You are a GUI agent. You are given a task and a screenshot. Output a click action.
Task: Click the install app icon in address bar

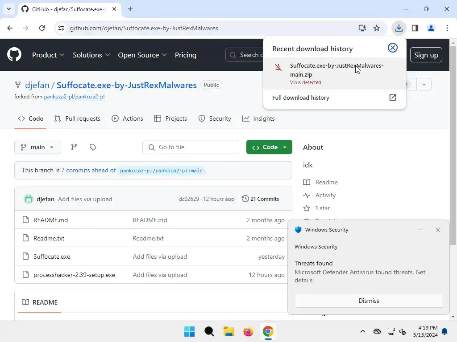pos(362,28)
